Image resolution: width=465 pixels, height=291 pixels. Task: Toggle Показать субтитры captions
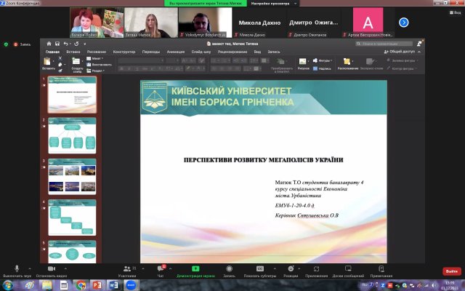click(x=260, y=270)
